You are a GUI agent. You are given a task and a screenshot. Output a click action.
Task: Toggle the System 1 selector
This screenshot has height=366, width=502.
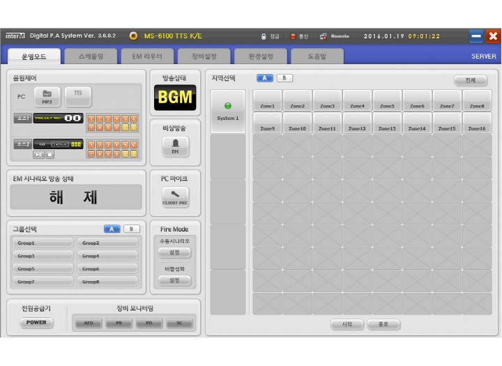tap(227, 112)
